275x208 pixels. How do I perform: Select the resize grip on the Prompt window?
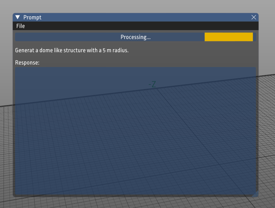click(x=256, y=194)
